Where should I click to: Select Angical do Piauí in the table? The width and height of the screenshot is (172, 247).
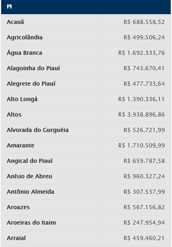pyautogui.click(x=30, y=161)
